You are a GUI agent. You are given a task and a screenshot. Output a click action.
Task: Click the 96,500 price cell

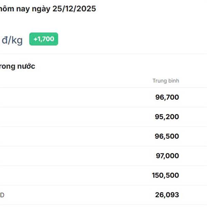tap(167, 136)
